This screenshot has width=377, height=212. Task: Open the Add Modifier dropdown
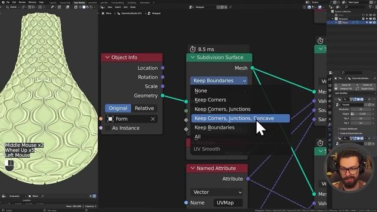click(355, 93)
